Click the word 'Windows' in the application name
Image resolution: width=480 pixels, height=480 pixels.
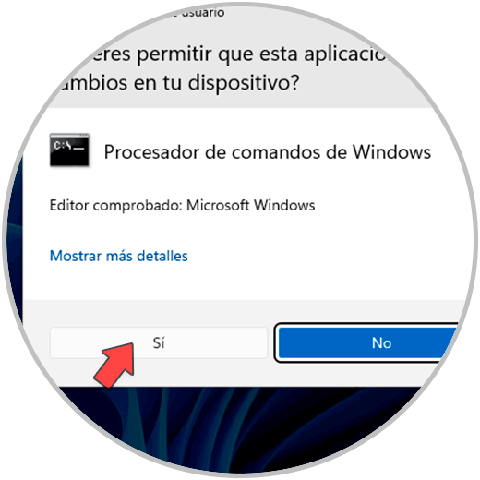391,152
